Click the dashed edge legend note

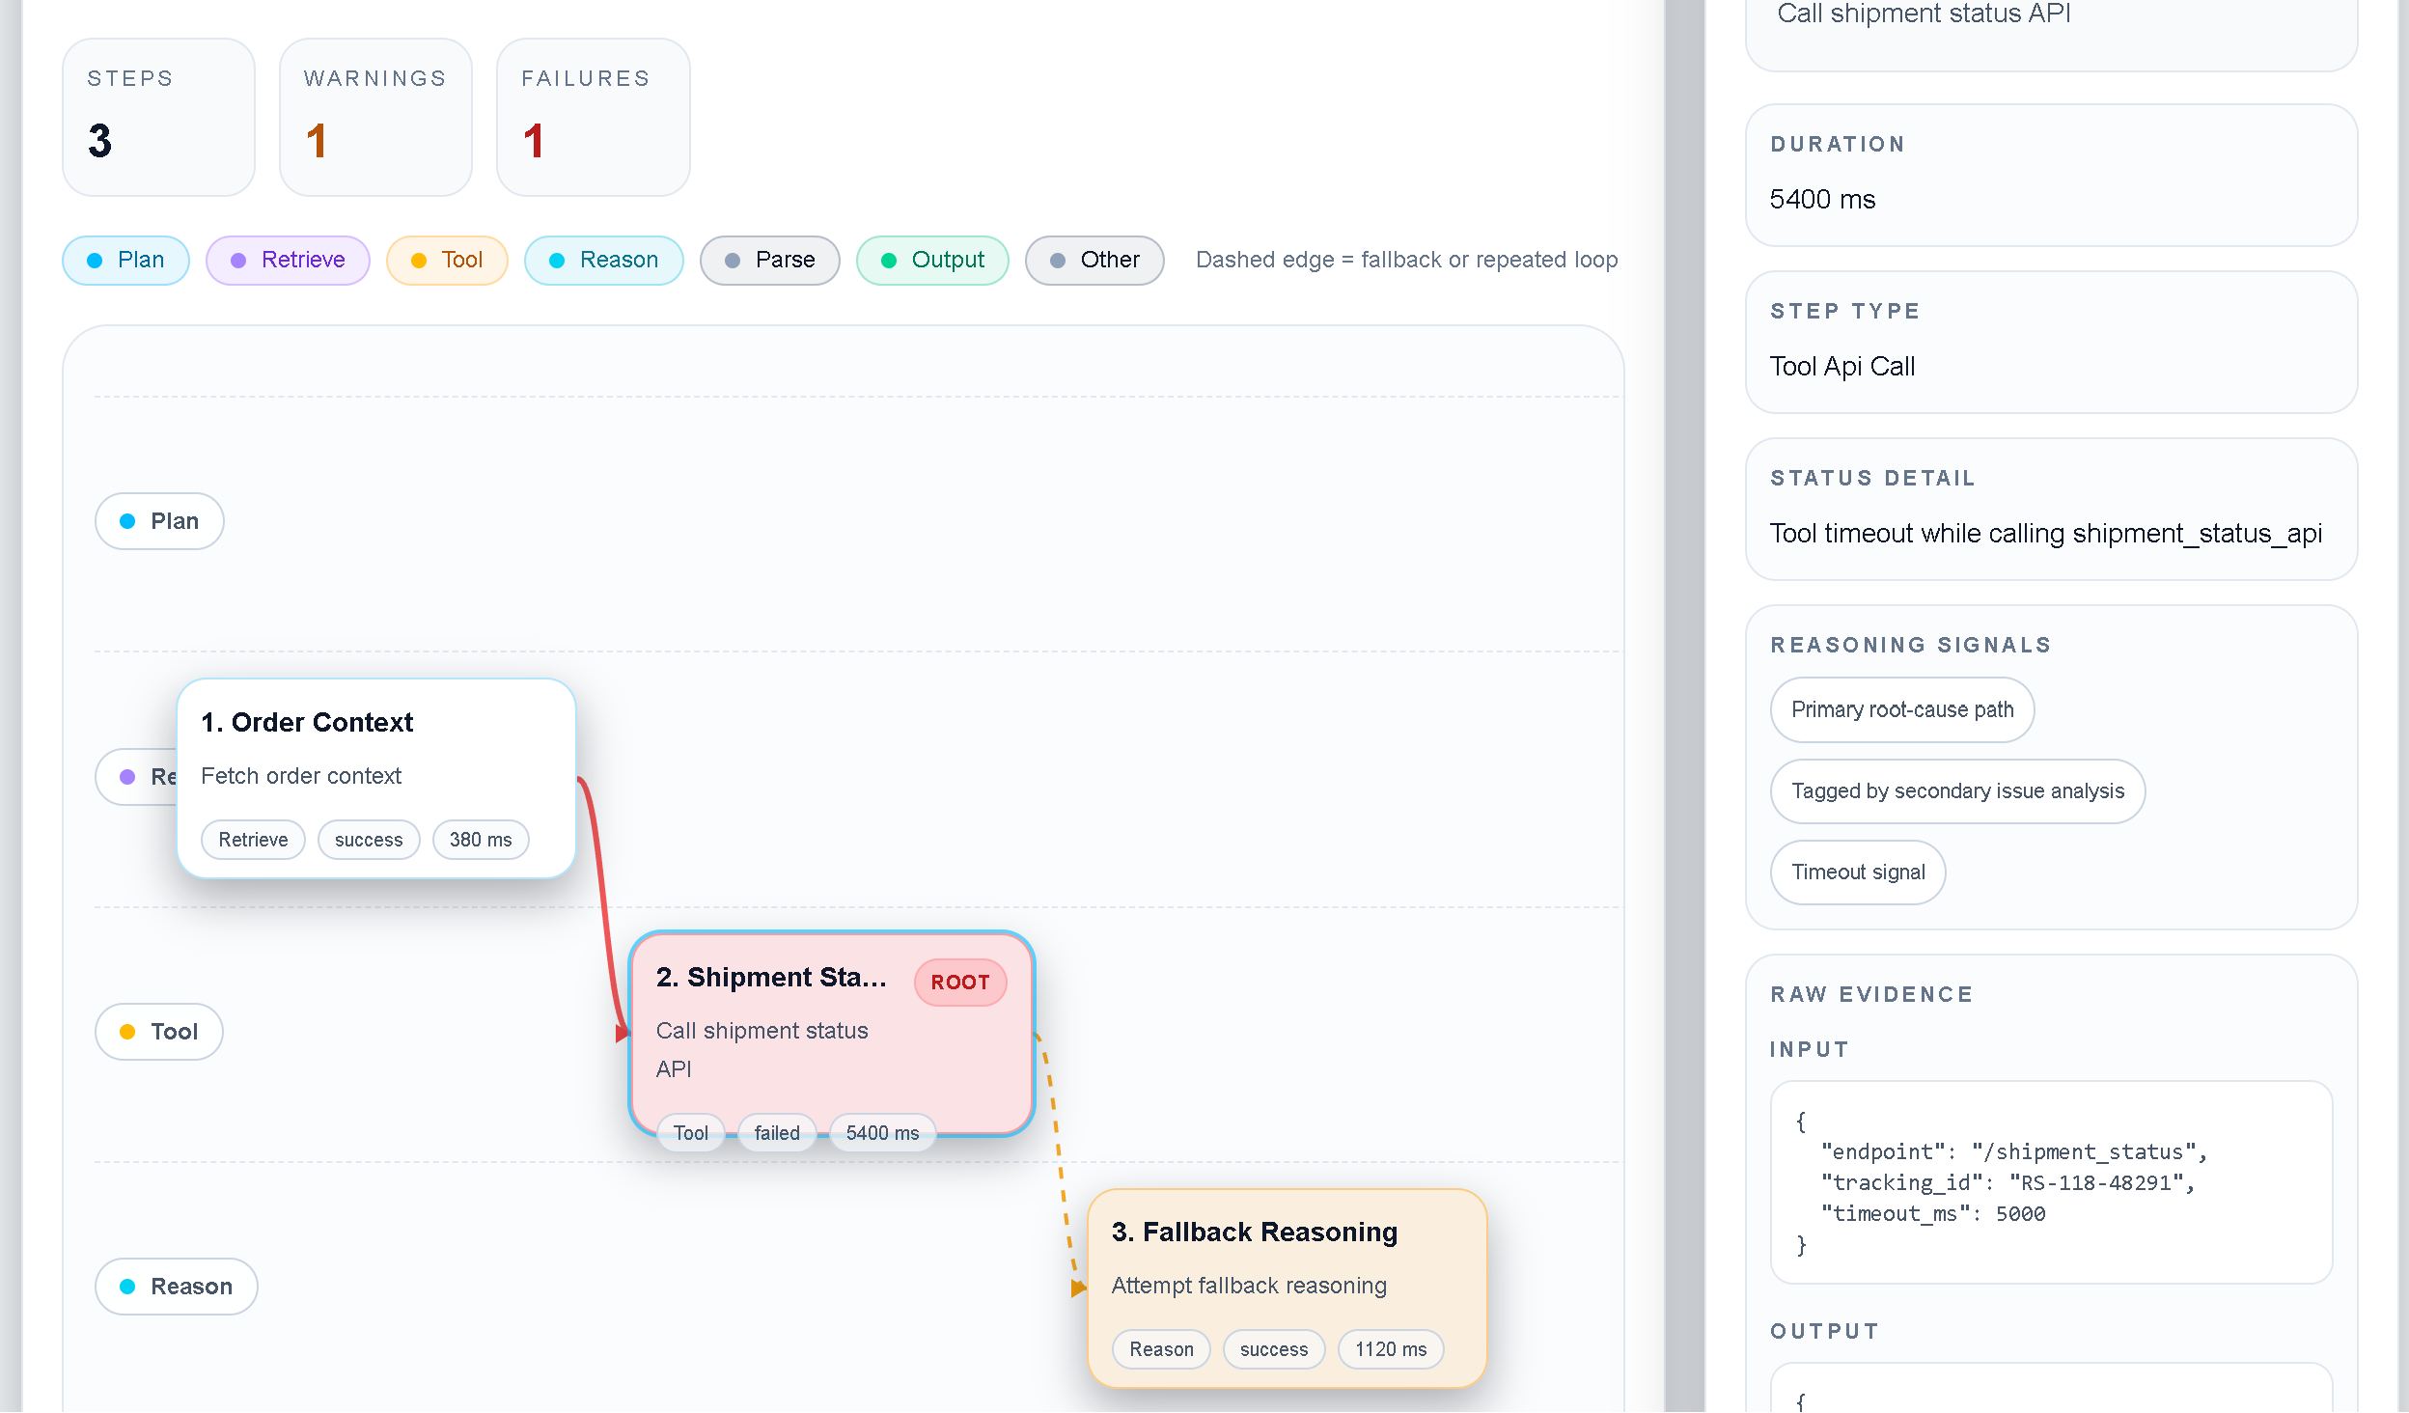point(1406,260)
